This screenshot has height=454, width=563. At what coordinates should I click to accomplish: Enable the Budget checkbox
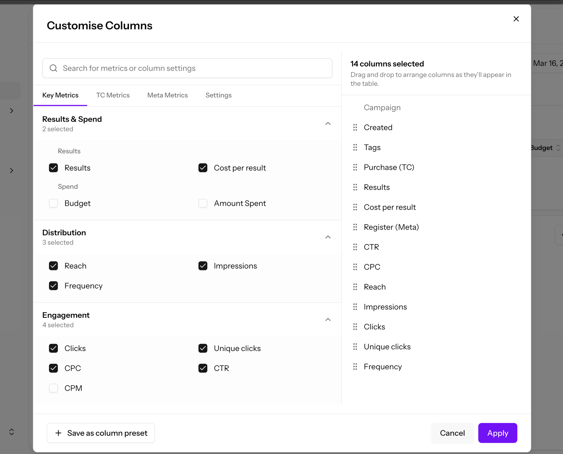pyautogui.click(x=53, y=203)
